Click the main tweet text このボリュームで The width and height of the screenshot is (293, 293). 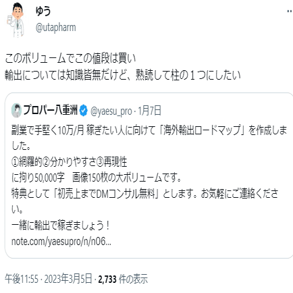(70, 58)
